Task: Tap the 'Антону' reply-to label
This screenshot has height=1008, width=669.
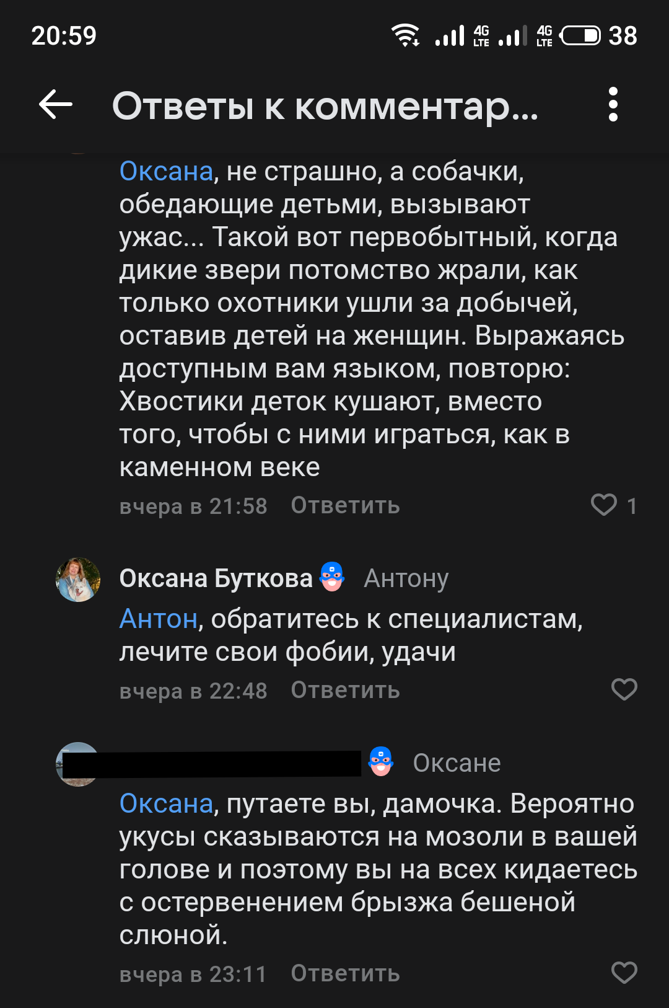Action: (406, 578)
